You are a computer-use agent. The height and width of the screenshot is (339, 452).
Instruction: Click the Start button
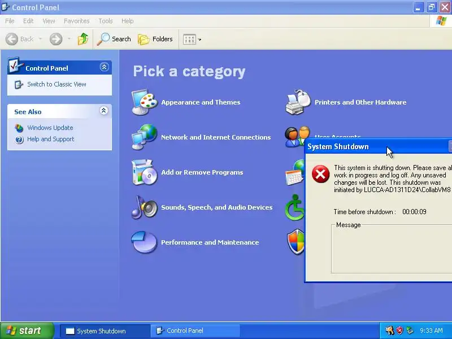click(27, 331)
